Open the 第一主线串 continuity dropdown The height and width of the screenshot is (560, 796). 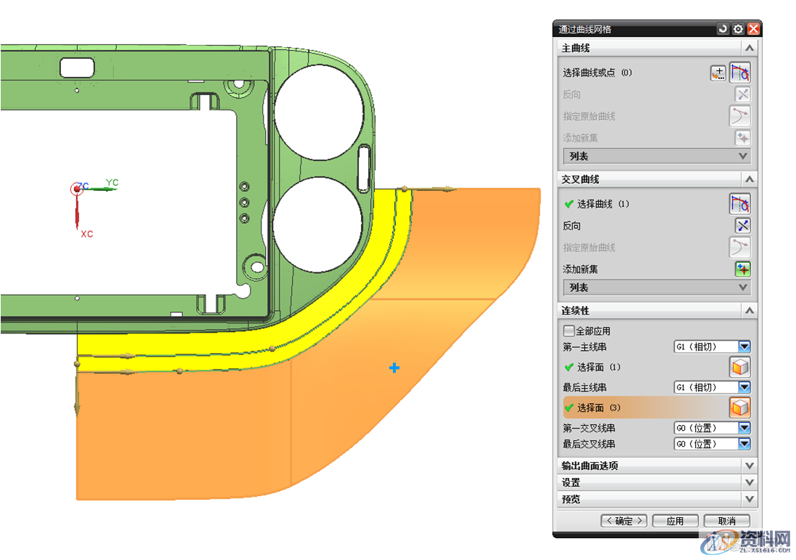pos(744,347)
